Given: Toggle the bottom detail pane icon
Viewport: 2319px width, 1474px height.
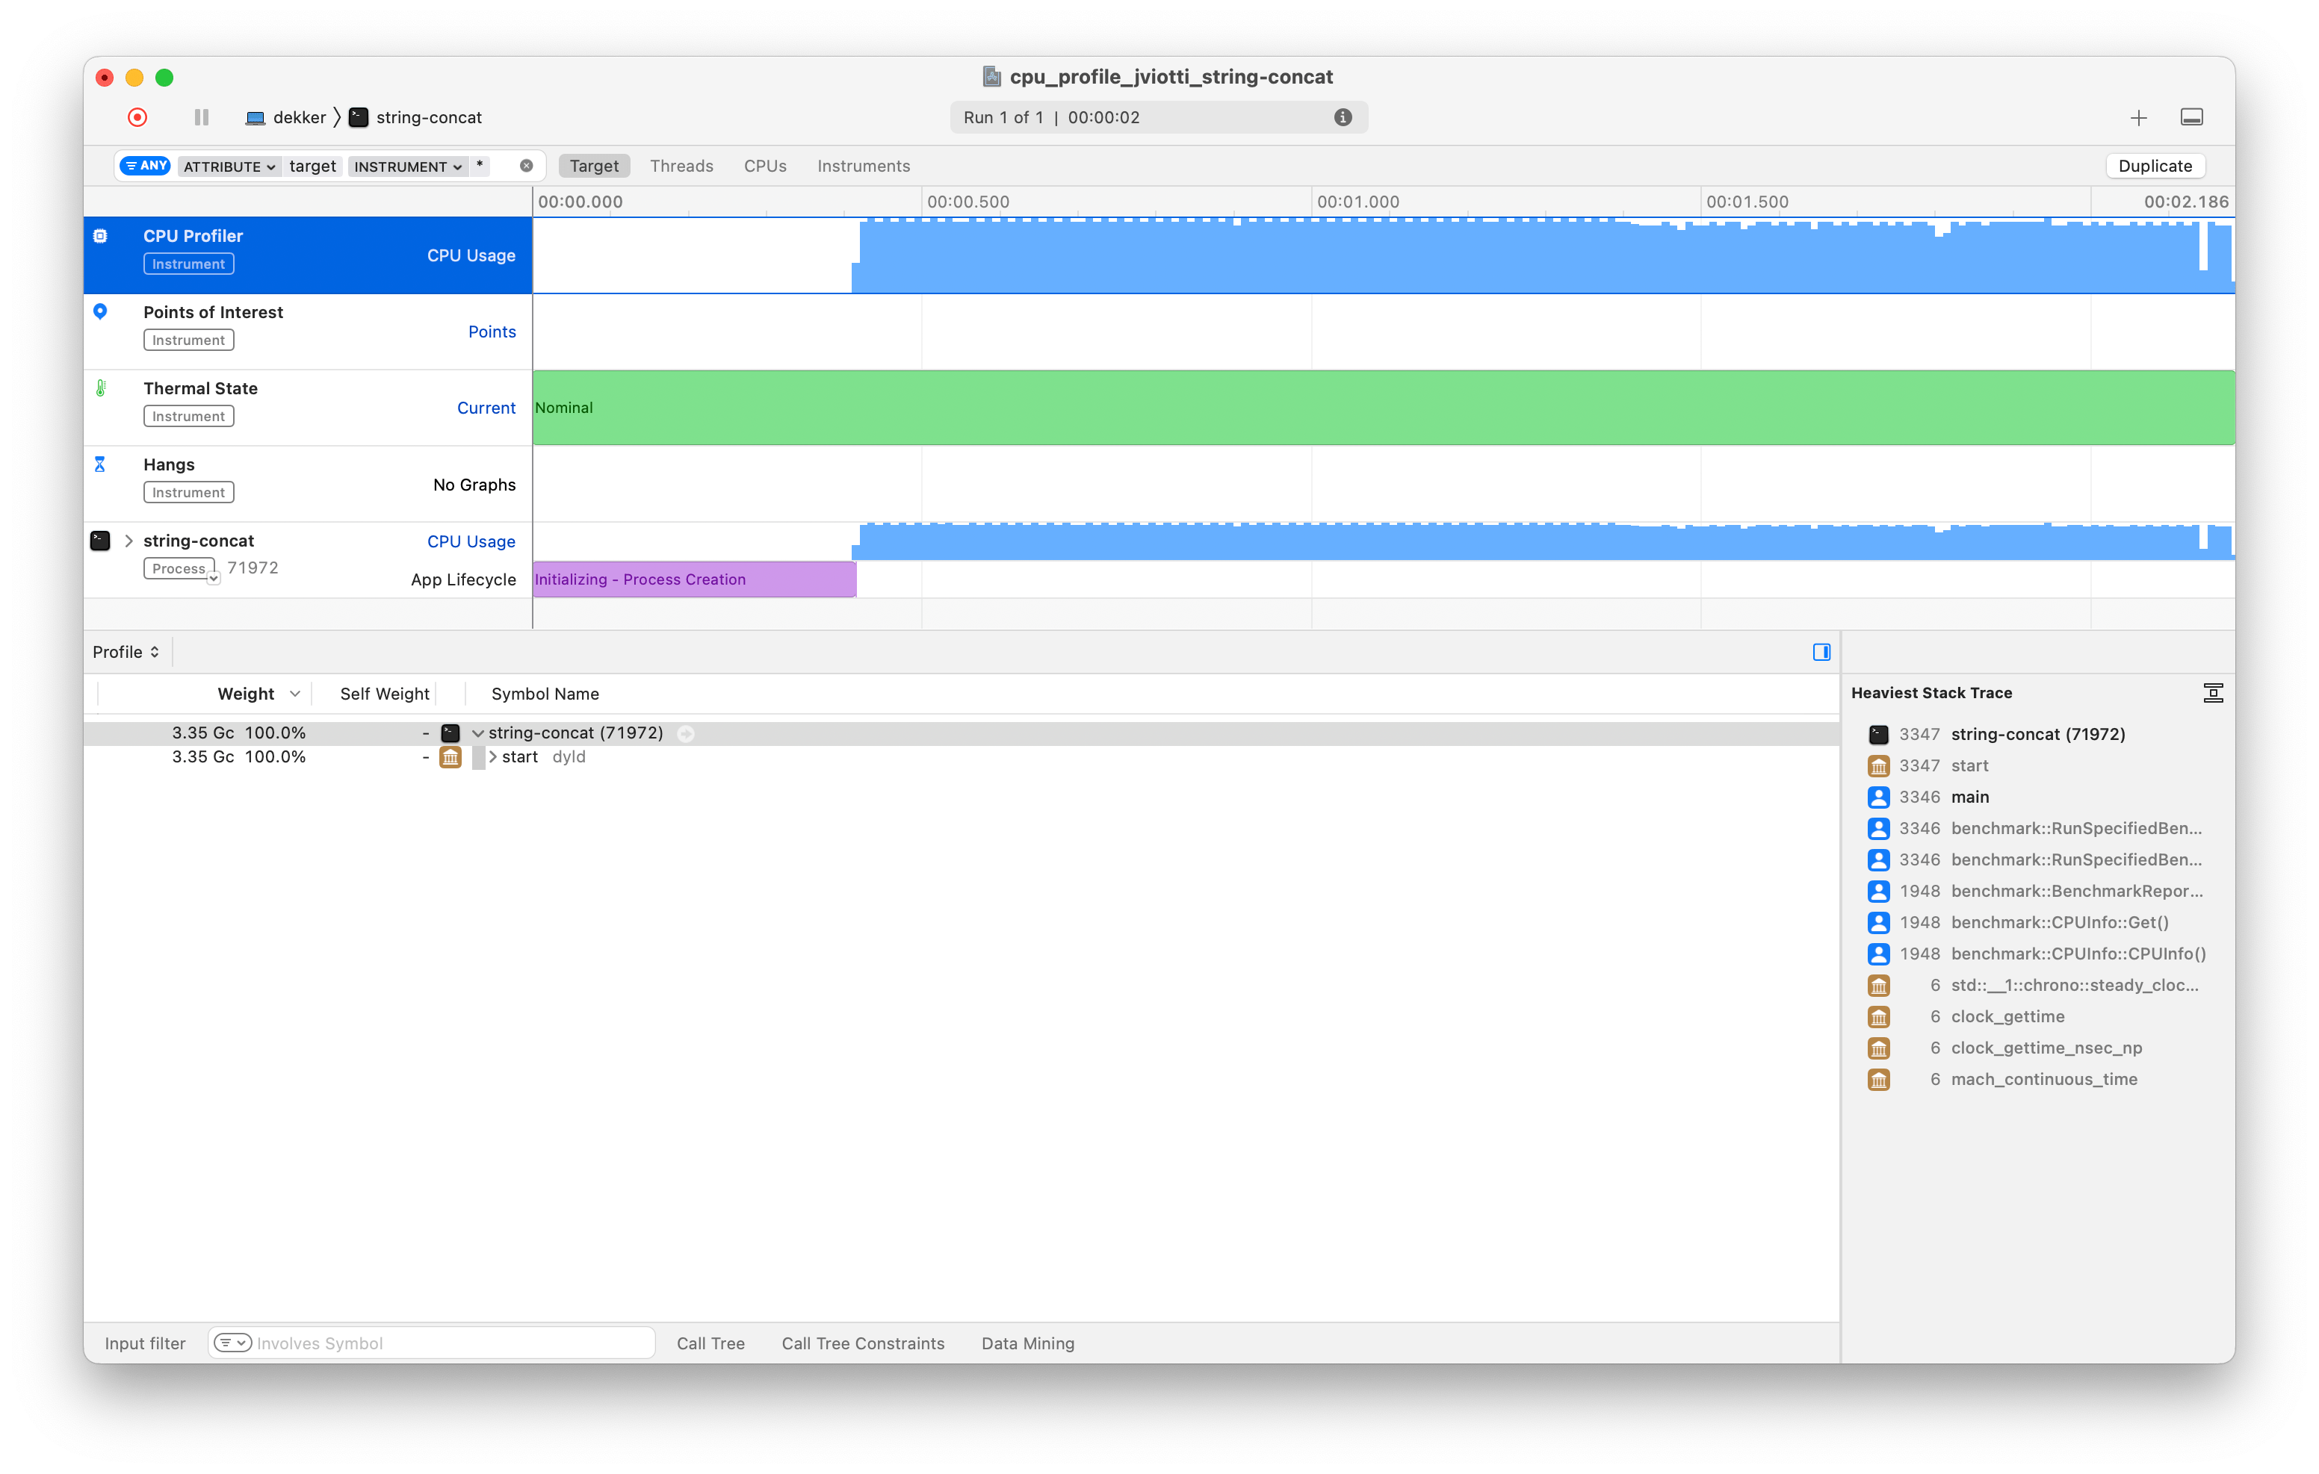Looking at the screenshot, I should (x=2191, y=117).
